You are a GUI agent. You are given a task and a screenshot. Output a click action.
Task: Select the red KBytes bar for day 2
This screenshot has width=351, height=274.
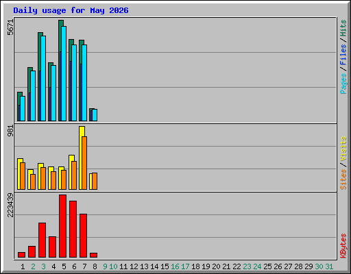coord(32,252)
